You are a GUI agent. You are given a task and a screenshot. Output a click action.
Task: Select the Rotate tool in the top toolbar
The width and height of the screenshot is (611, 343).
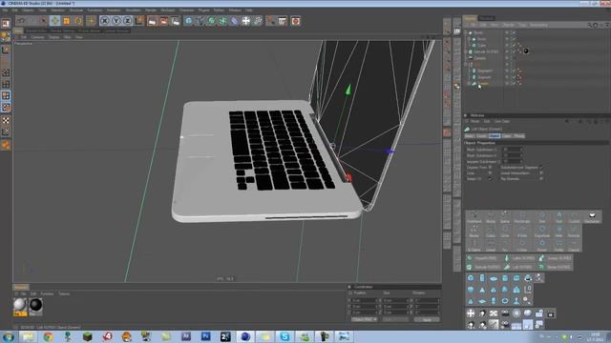click(78, 21)
